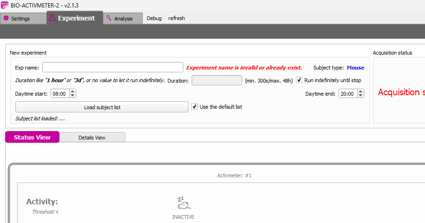Increase Daytime start time with up arrow
The image size is (425, 223).
pyautogui.click(x=72, y=92)
